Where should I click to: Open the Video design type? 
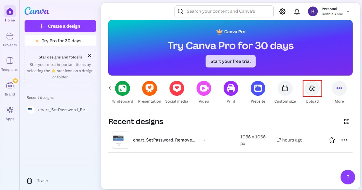[x=204, y=88]
